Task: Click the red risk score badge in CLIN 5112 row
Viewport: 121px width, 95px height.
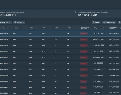Action: point(84,52)
